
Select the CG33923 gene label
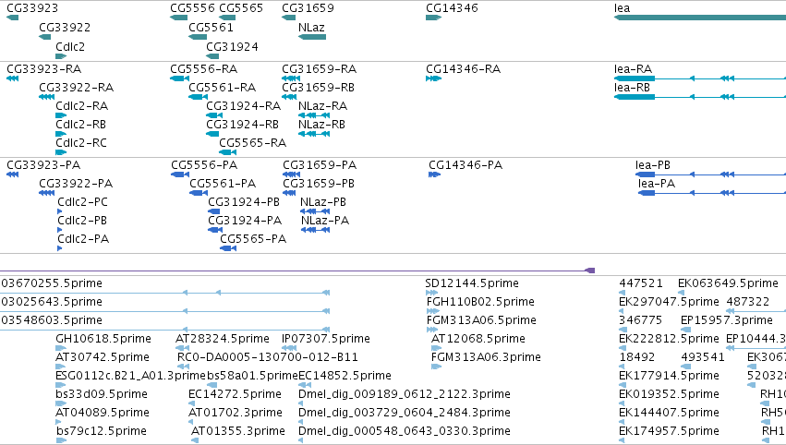32,8
